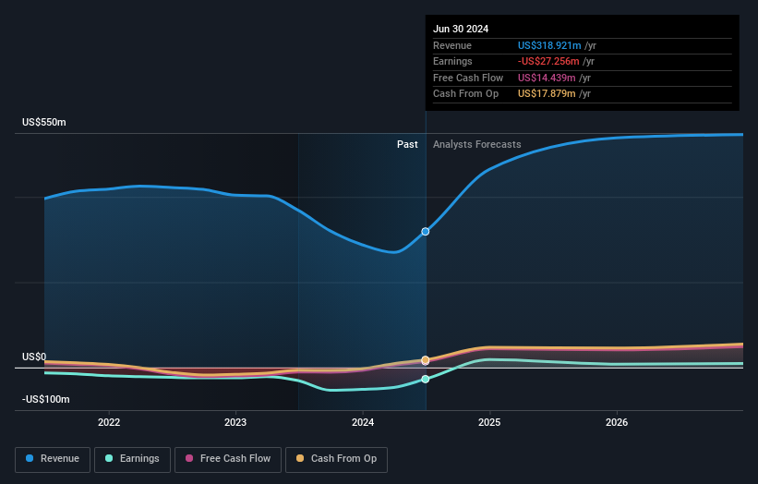
Task: Click the 2023 x-axis label
Action: click(235, 422)
